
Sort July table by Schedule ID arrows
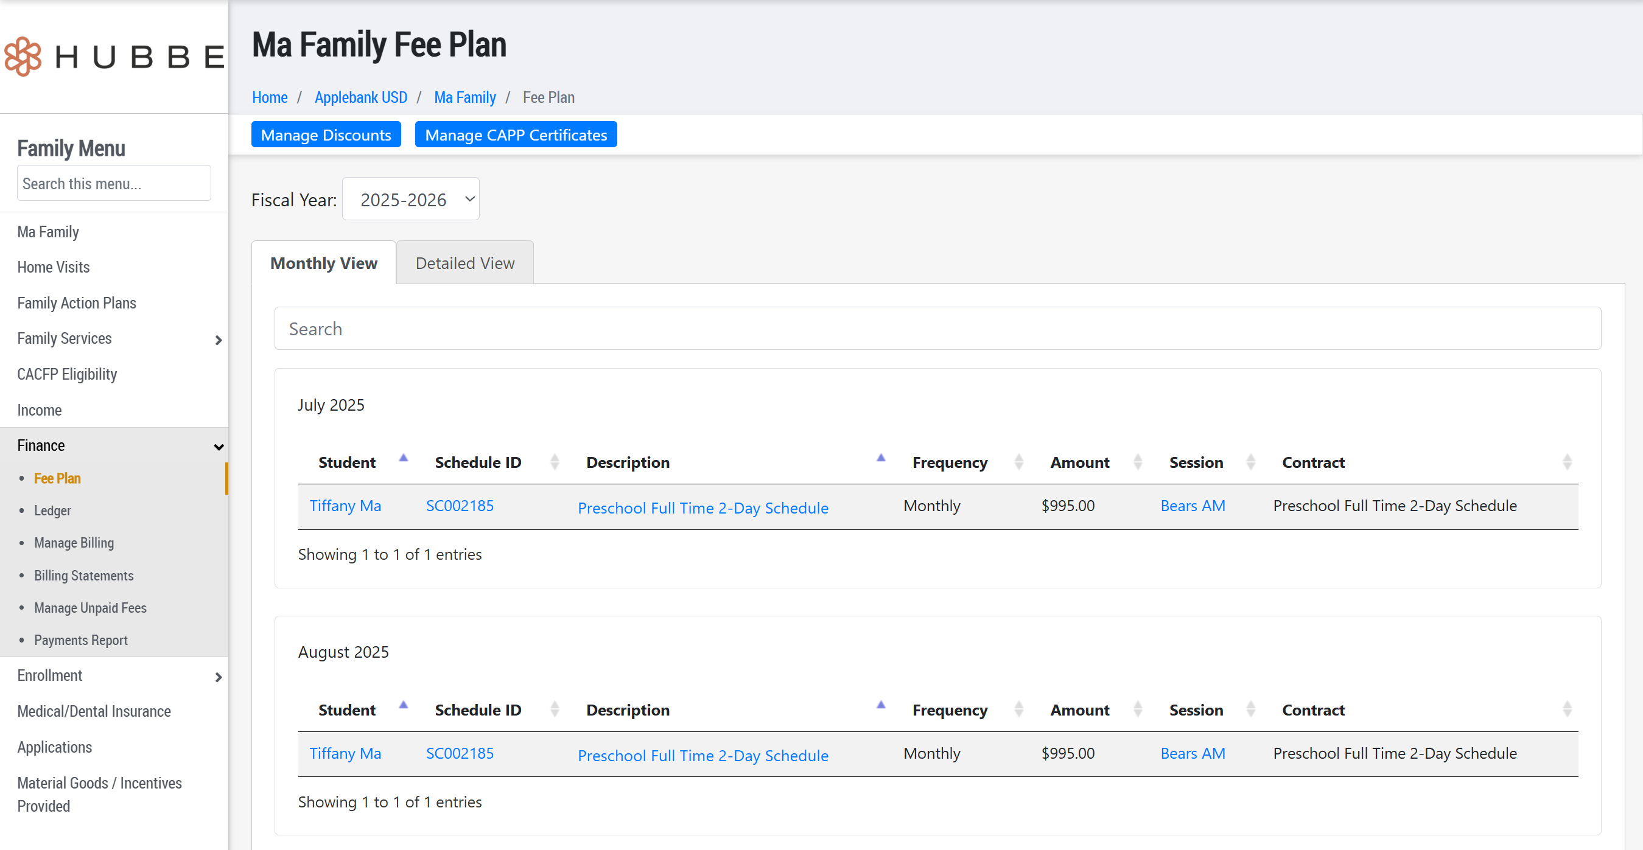554,462
